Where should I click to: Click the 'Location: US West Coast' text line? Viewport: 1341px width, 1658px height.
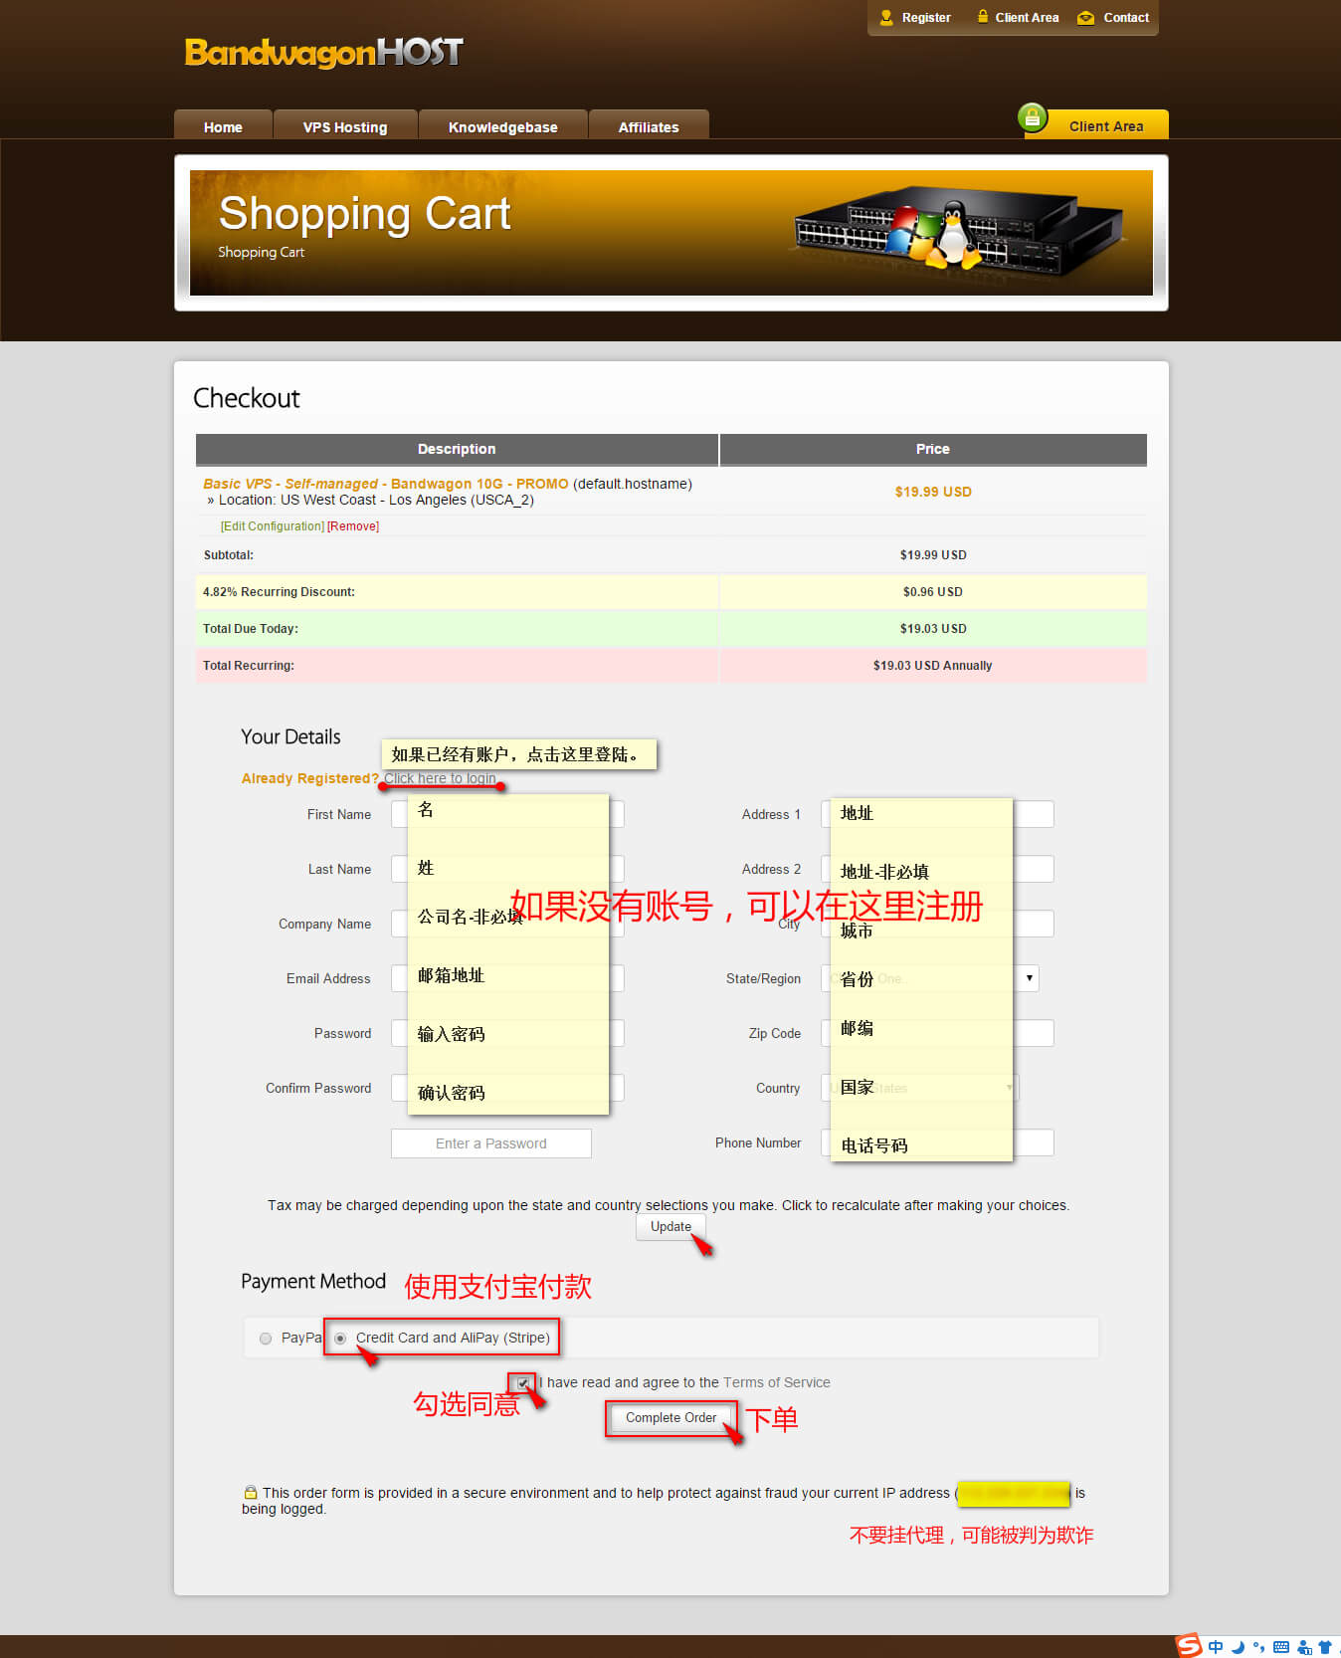pos(371,500)
